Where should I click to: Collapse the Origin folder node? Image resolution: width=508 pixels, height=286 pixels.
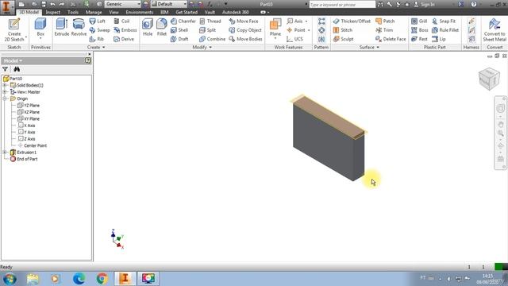(5, 99)
